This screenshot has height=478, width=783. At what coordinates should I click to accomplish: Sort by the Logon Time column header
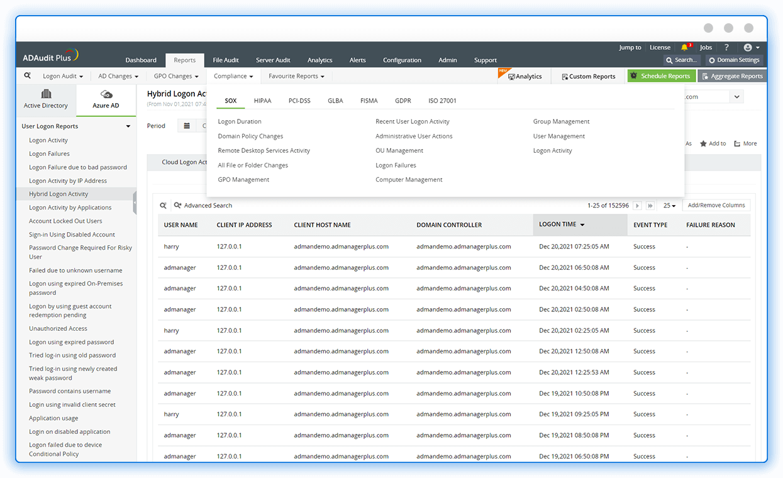[558, 225]
